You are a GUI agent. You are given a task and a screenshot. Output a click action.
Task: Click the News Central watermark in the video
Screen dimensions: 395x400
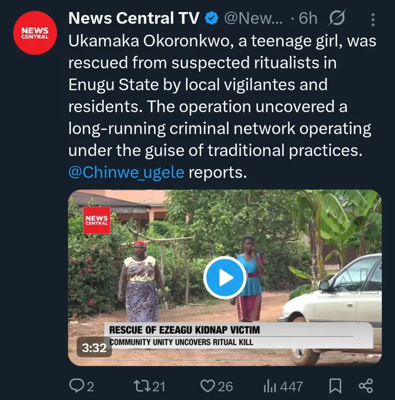97,220
